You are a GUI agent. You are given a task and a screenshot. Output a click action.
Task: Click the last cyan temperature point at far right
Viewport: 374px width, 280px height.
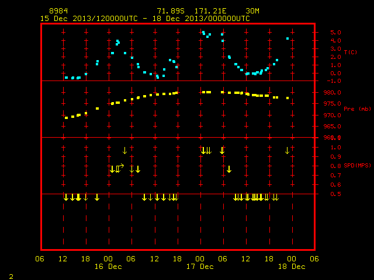pyautogui.click(x=288, y=38)
